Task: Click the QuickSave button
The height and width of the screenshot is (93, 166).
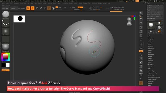Action: [122, 1]
